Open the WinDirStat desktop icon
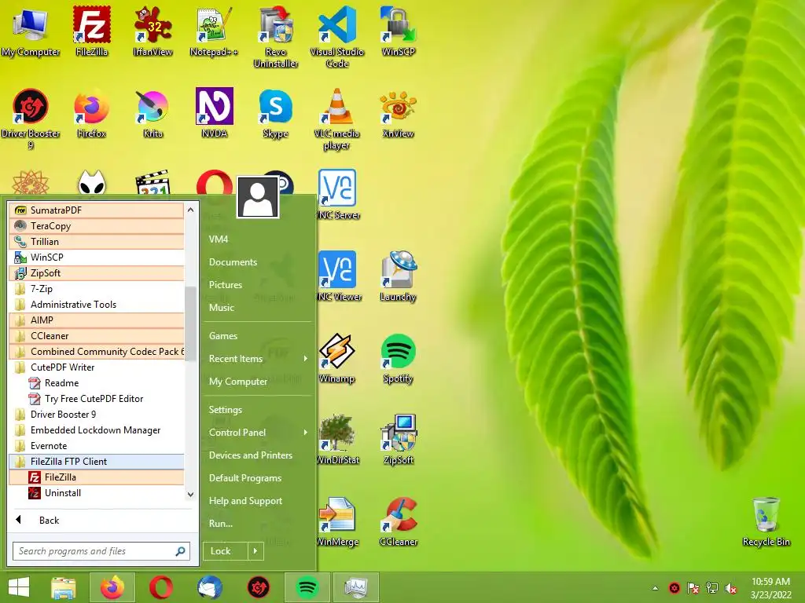This screenshot has height=603, width=805. 337,440
